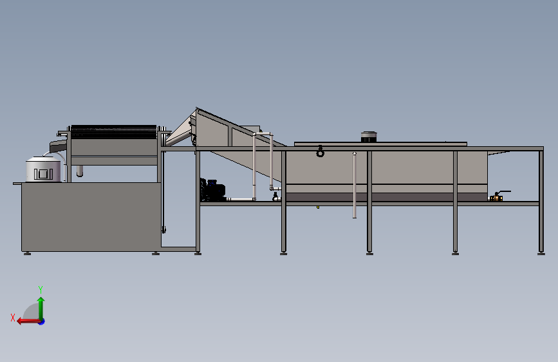Select the black mesh conveyor belt on left machine
The height and width of the screenshot is (362, 558).
[114, 132]
